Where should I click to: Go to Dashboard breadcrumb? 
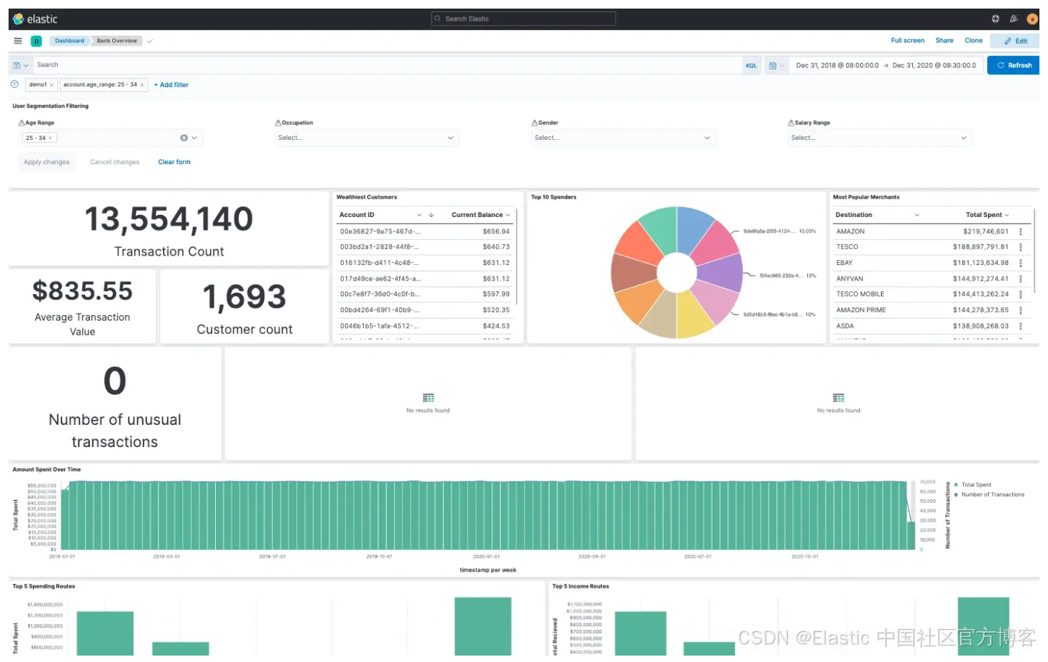69,41
